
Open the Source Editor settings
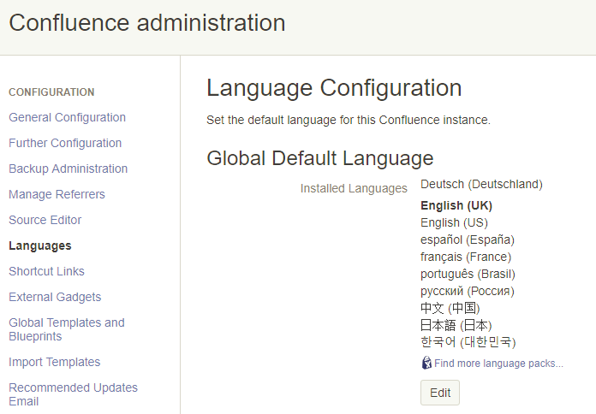click(x=45, y=220)
